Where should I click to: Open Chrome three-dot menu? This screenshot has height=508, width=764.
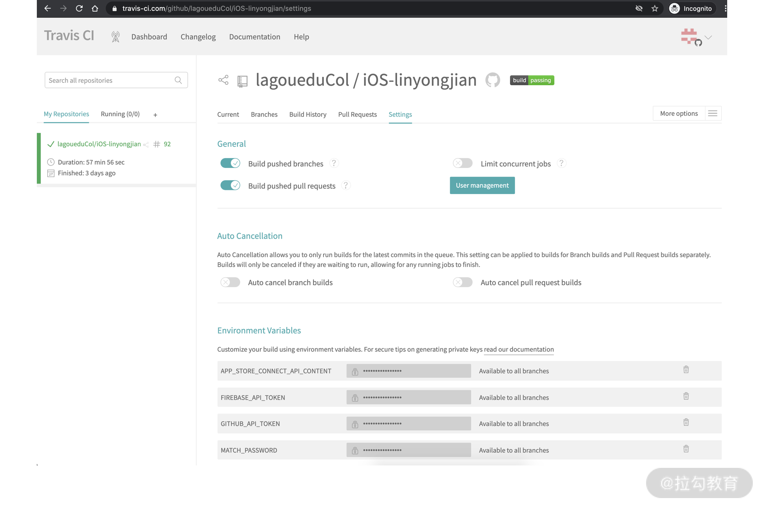click(x=725, y=8)
